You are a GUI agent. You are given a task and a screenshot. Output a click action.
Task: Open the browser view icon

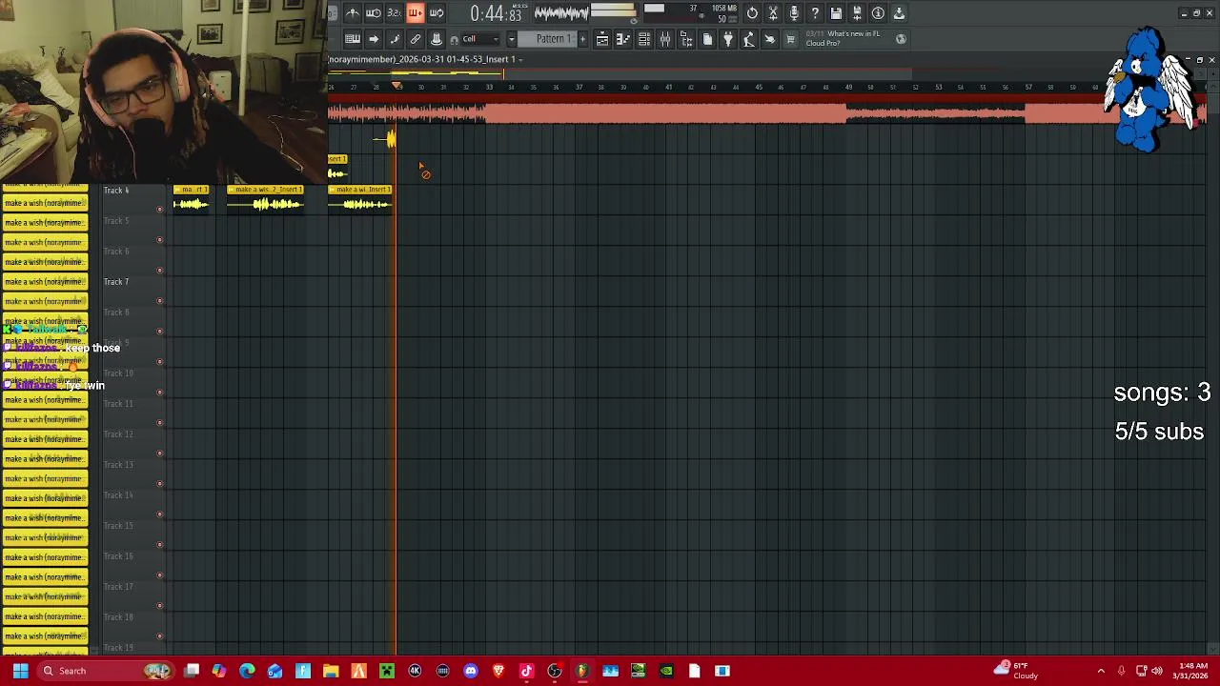click(x=686, y=39)
